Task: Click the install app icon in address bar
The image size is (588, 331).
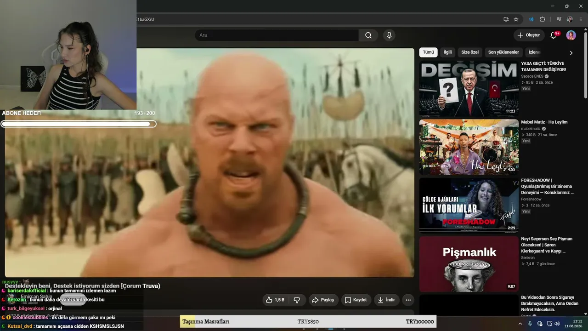Action: [506, 19]
